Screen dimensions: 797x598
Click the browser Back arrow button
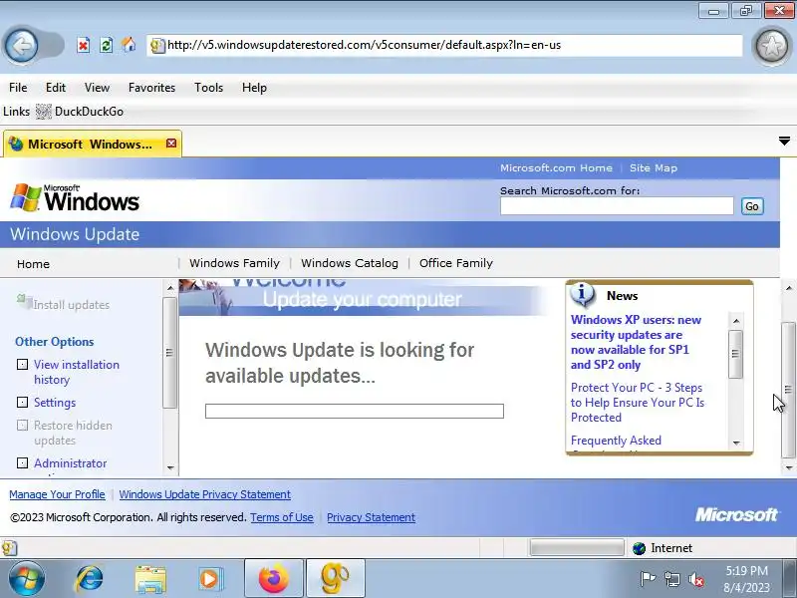tap(21, 46)
